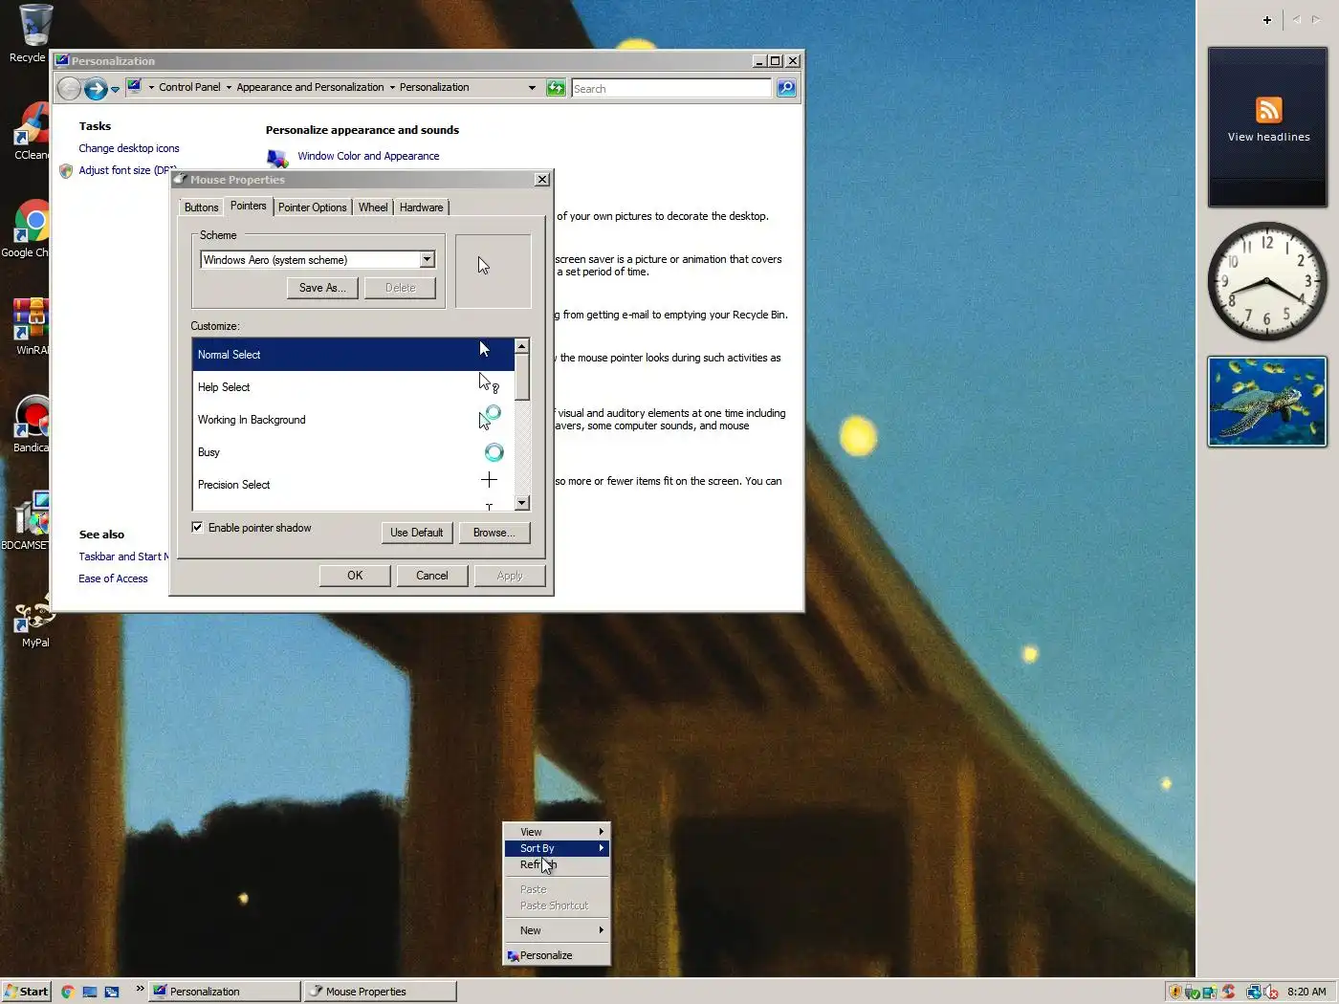Click the sidebar add gadget plus icon

[1266, 20]
